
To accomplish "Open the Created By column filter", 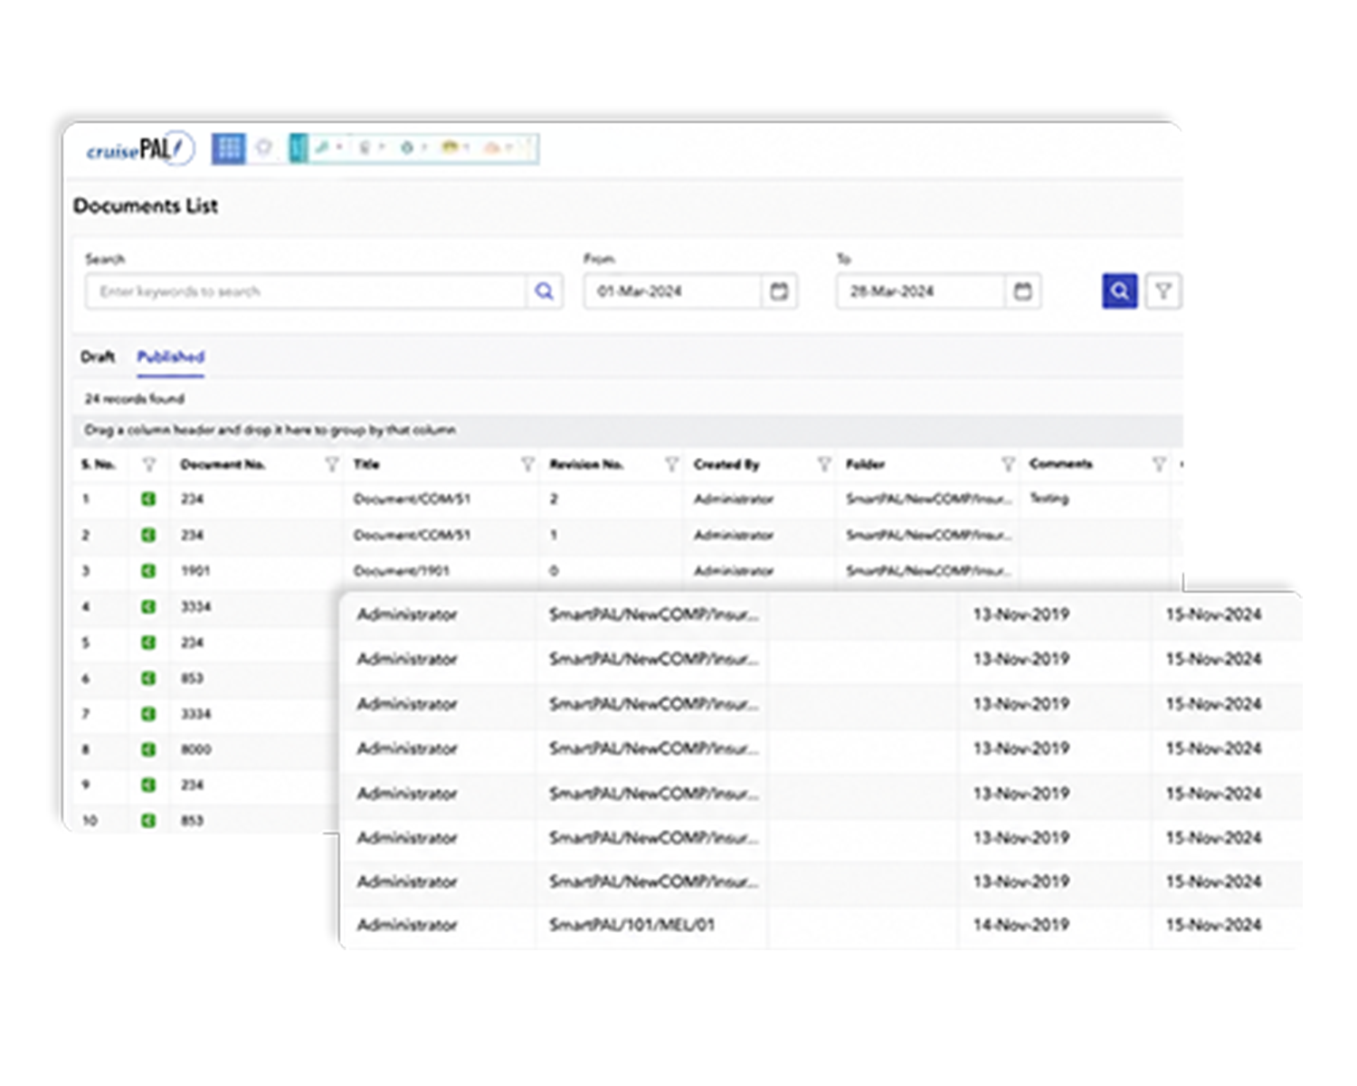I will coord(824,464).
